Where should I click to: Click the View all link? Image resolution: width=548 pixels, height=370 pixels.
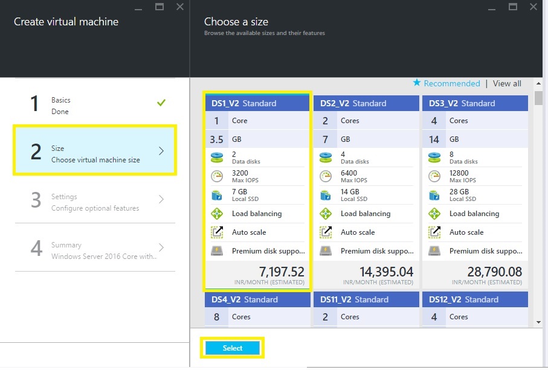tap(507, 83)
